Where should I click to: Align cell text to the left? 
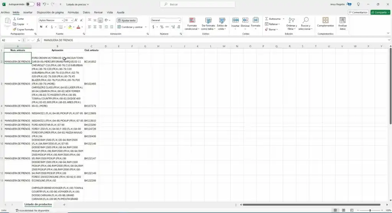(x=89, y=27)
